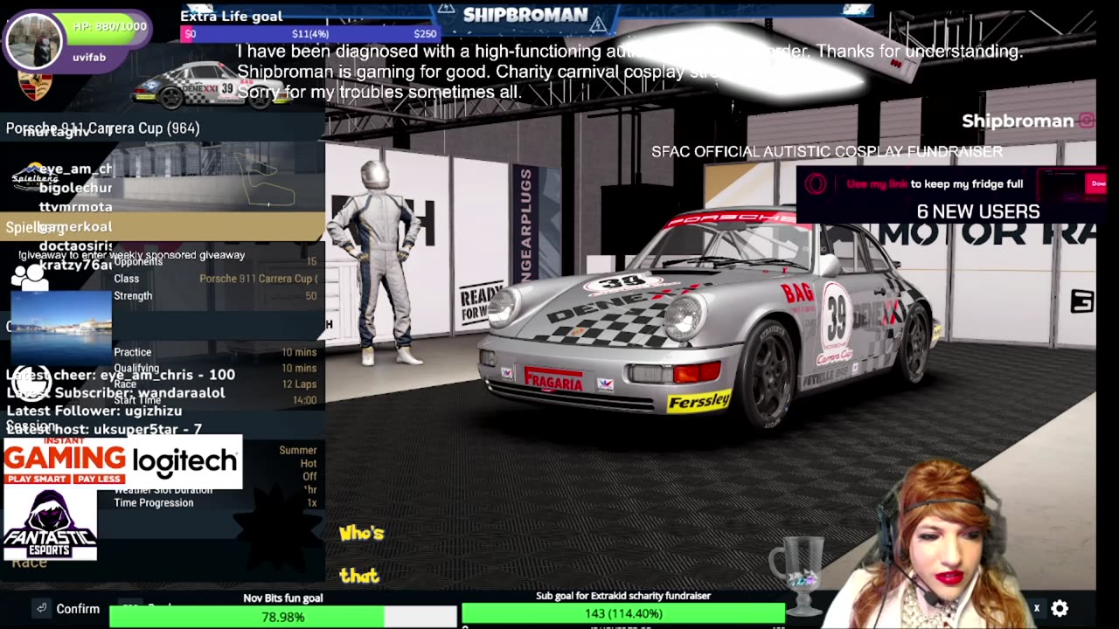
Task: Click the 'Latest Follower: ugizhizu' text
Action: coord(94,411)
